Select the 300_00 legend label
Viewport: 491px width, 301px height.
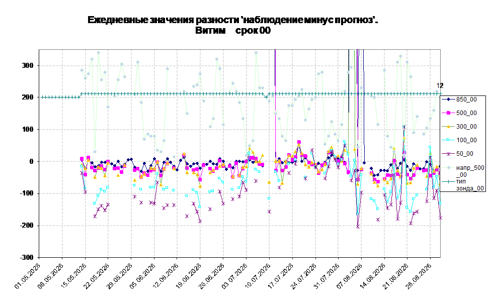point(466,127)
